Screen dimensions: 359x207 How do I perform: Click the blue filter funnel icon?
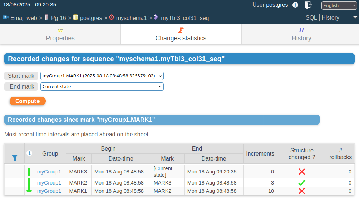[x=15, y=158]
